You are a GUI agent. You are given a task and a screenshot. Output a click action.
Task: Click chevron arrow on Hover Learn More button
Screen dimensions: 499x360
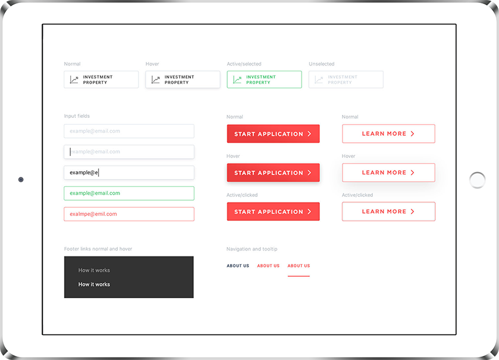pyautogui.click(x=412, y=173)
